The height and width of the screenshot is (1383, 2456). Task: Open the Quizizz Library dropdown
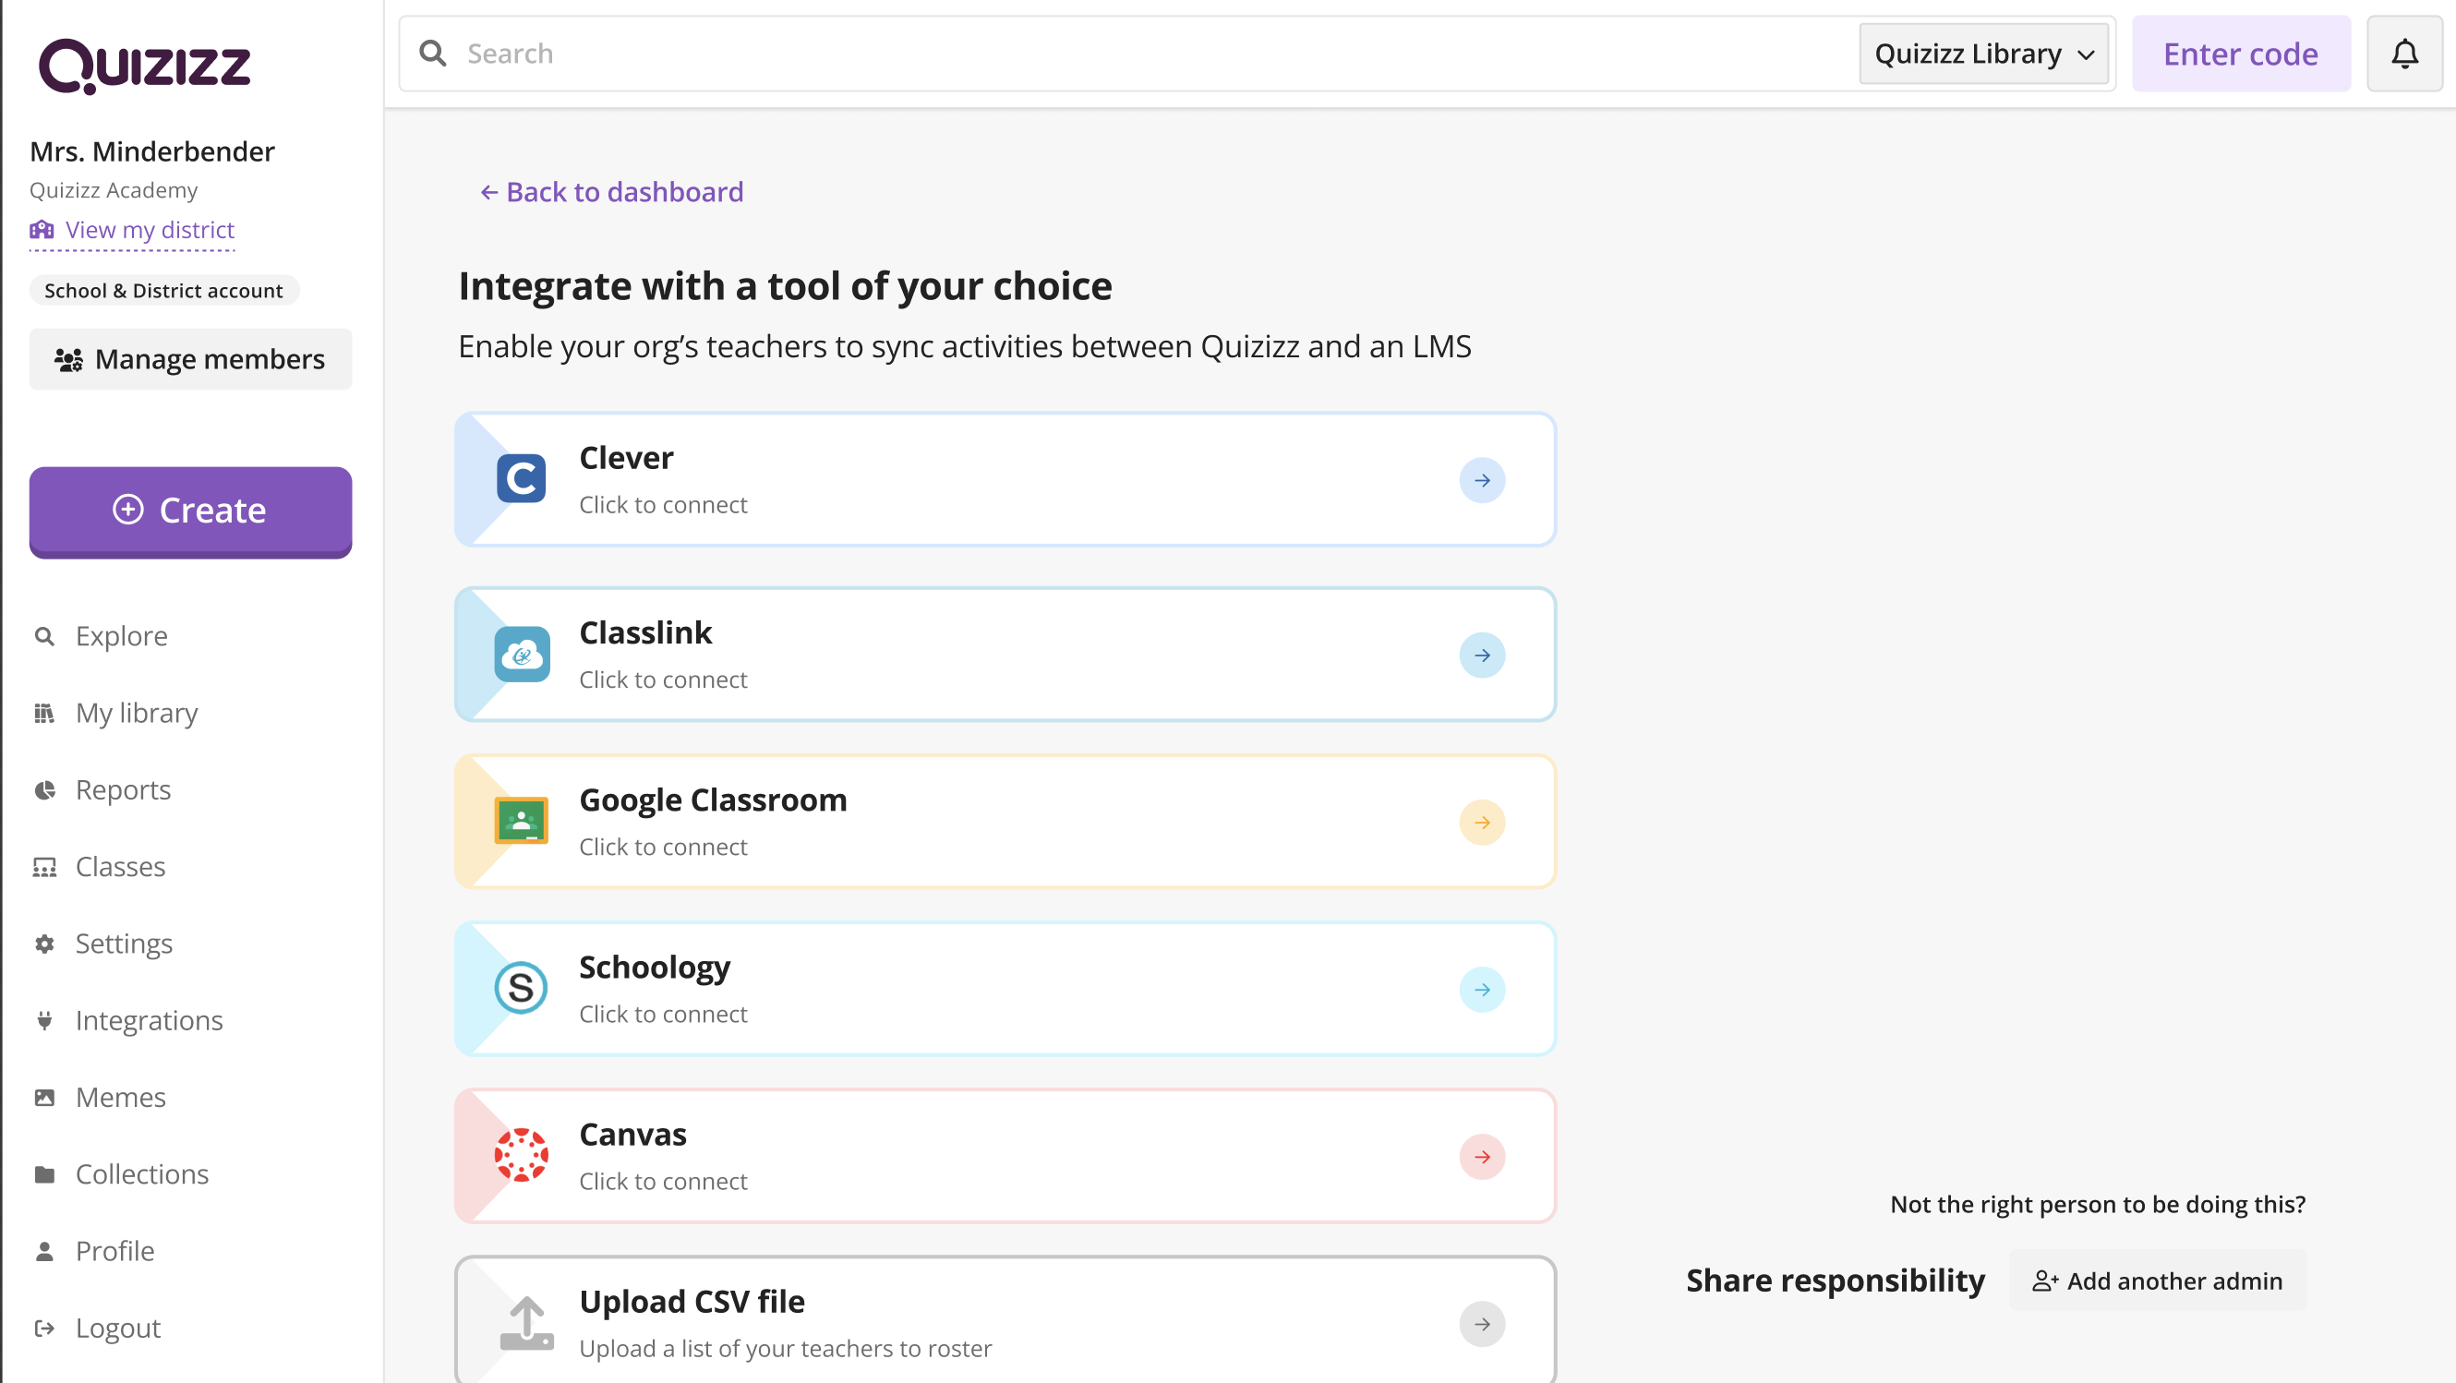(x=1983, y=54)
